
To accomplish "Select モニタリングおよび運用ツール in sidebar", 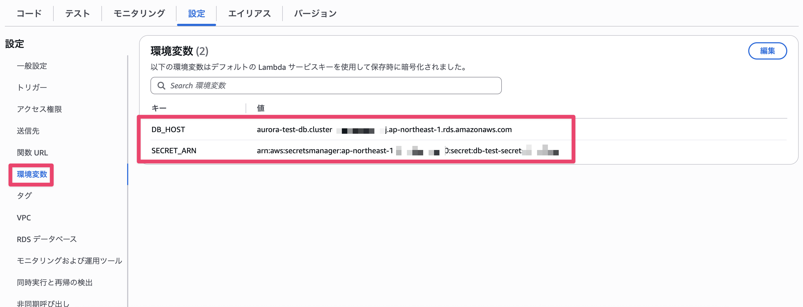I will click(69, 261).
